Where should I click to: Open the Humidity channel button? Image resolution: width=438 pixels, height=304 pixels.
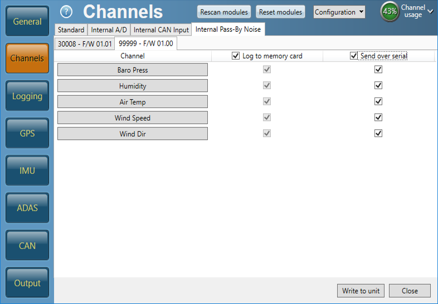133,86
